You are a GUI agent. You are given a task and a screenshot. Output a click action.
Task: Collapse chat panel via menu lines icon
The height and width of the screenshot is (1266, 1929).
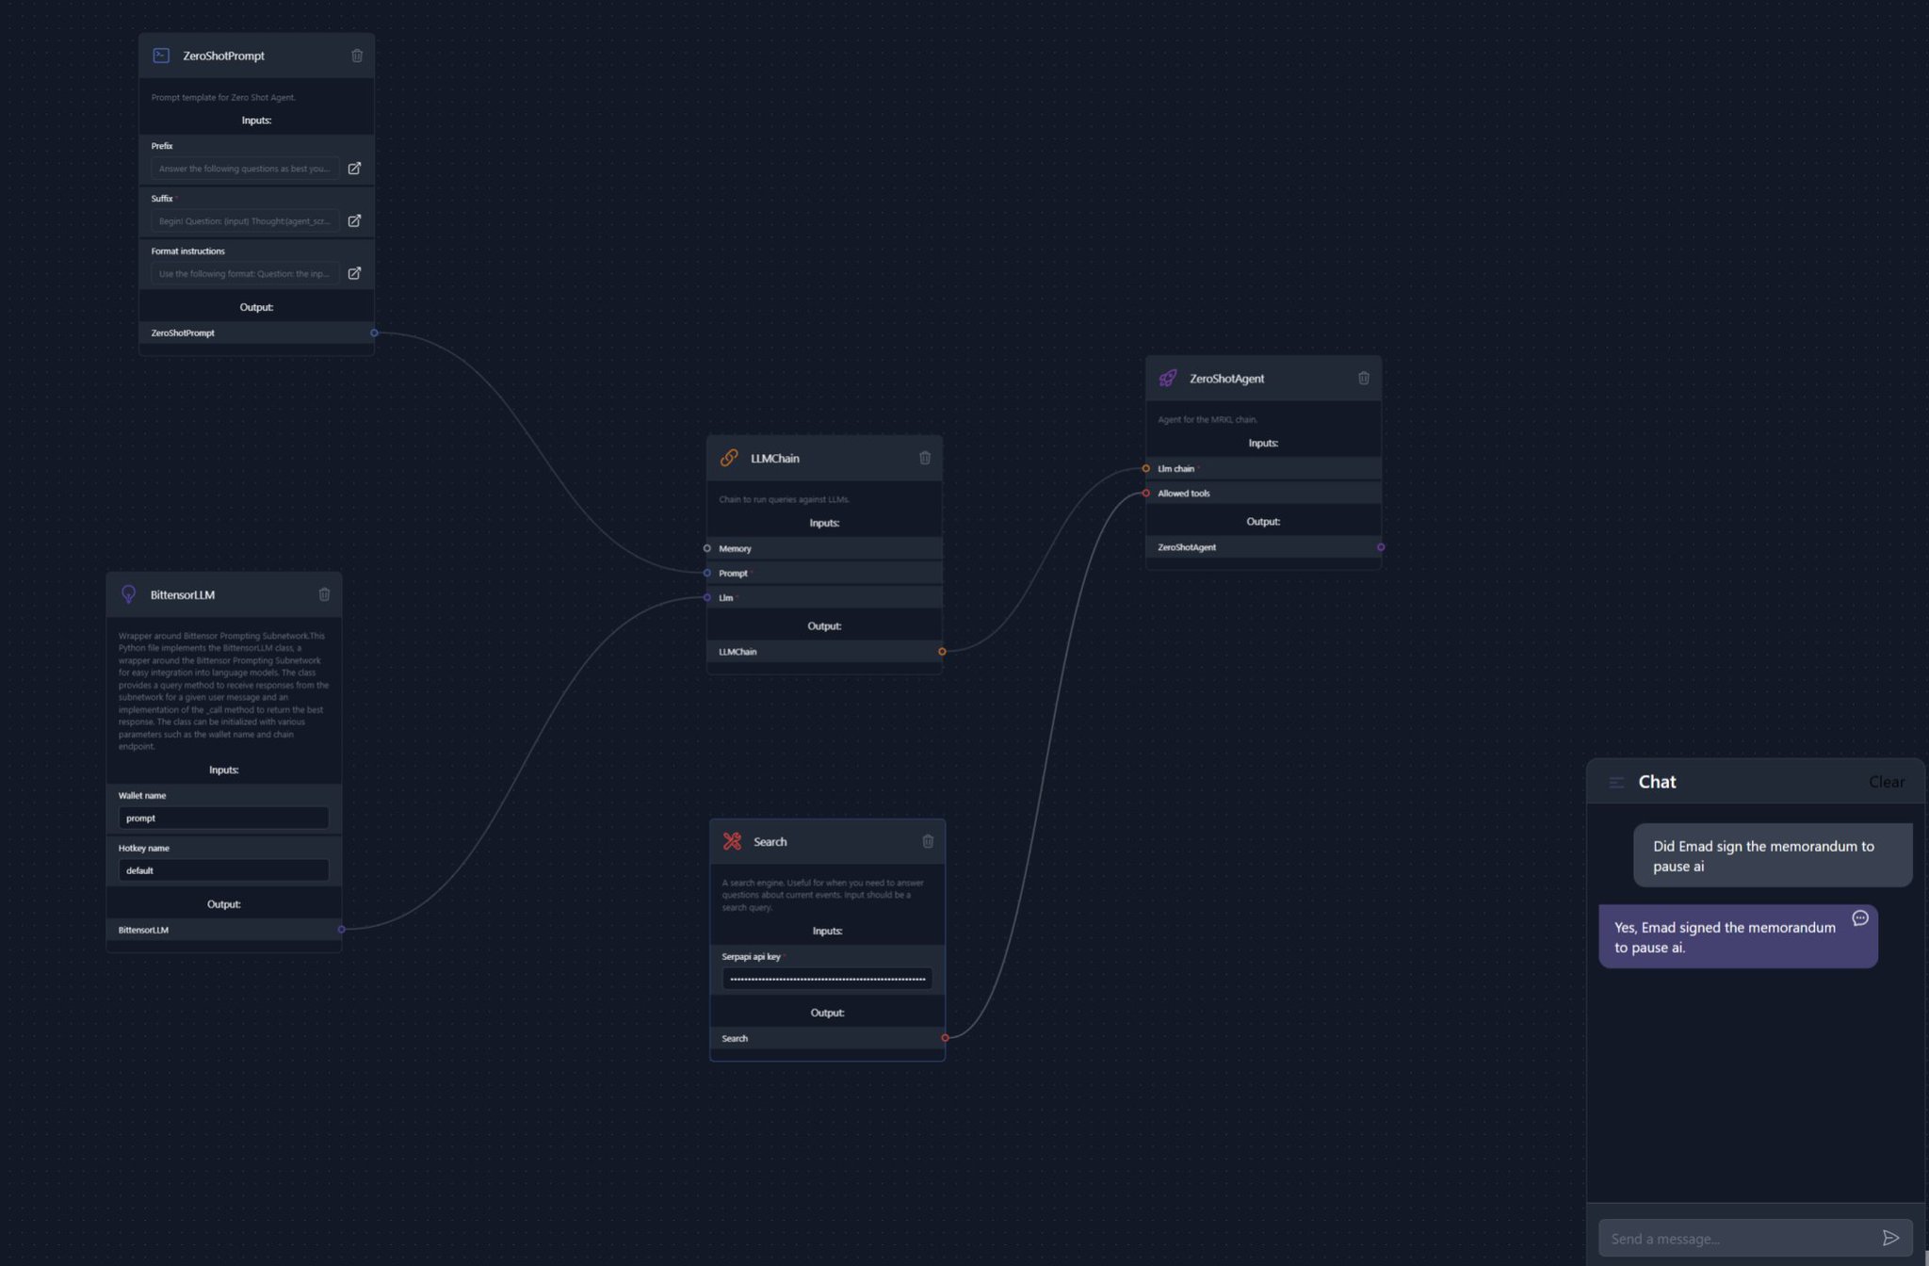pos(1616,782)
